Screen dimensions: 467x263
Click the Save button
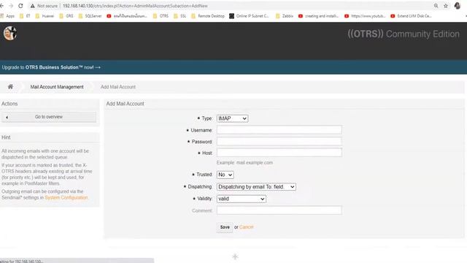coord(225,227)
